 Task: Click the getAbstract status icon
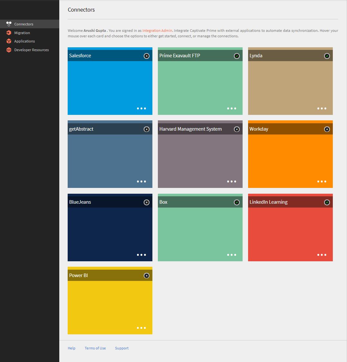click(x=147, y=129)
